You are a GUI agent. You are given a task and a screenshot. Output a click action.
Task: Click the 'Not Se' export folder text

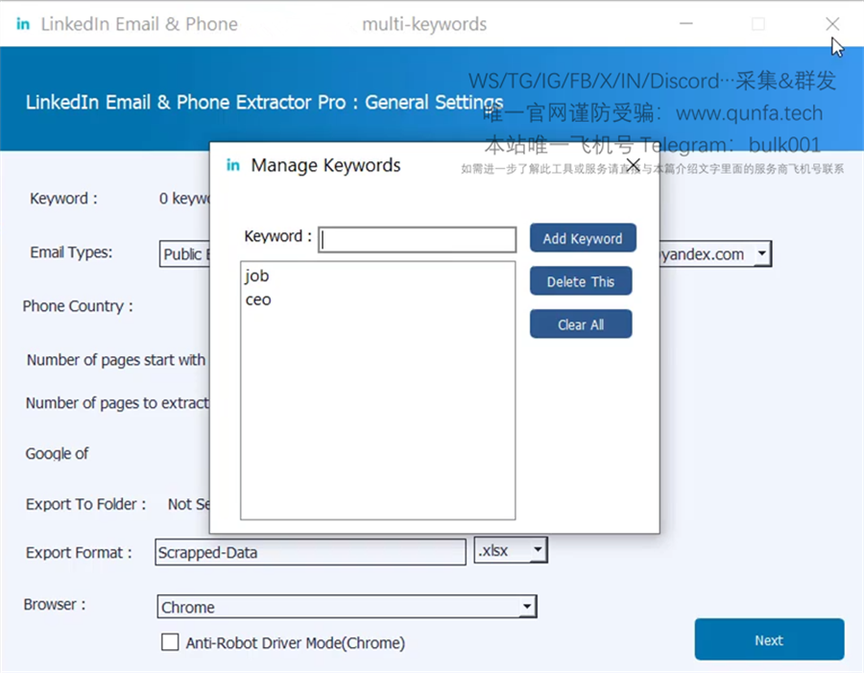[x=188, y=504]
